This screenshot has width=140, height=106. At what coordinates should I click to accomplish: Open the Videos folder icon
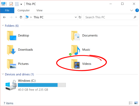[x=75, y=64]
